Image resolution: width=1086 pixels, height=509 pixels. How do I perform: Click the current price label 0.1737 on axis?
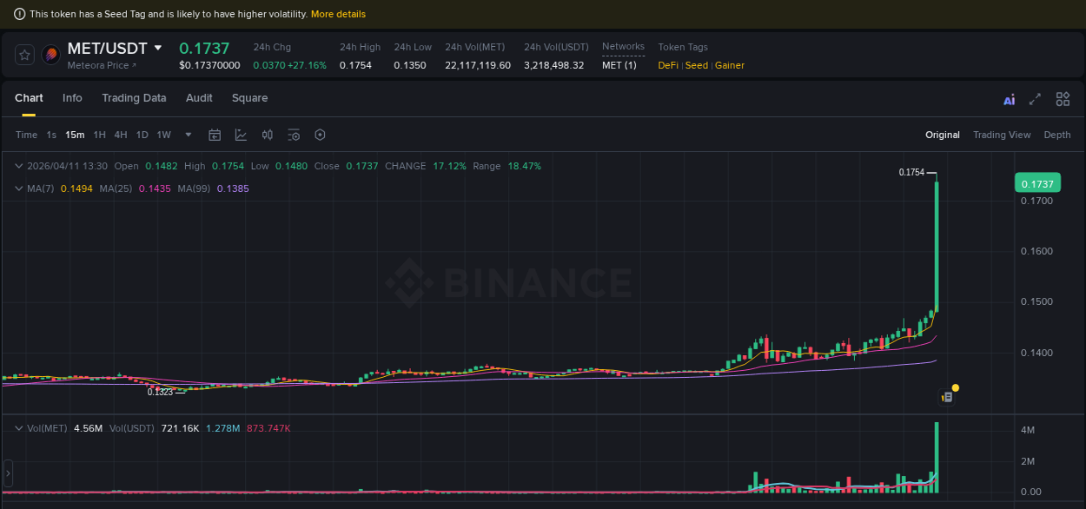coord(1037,183)
